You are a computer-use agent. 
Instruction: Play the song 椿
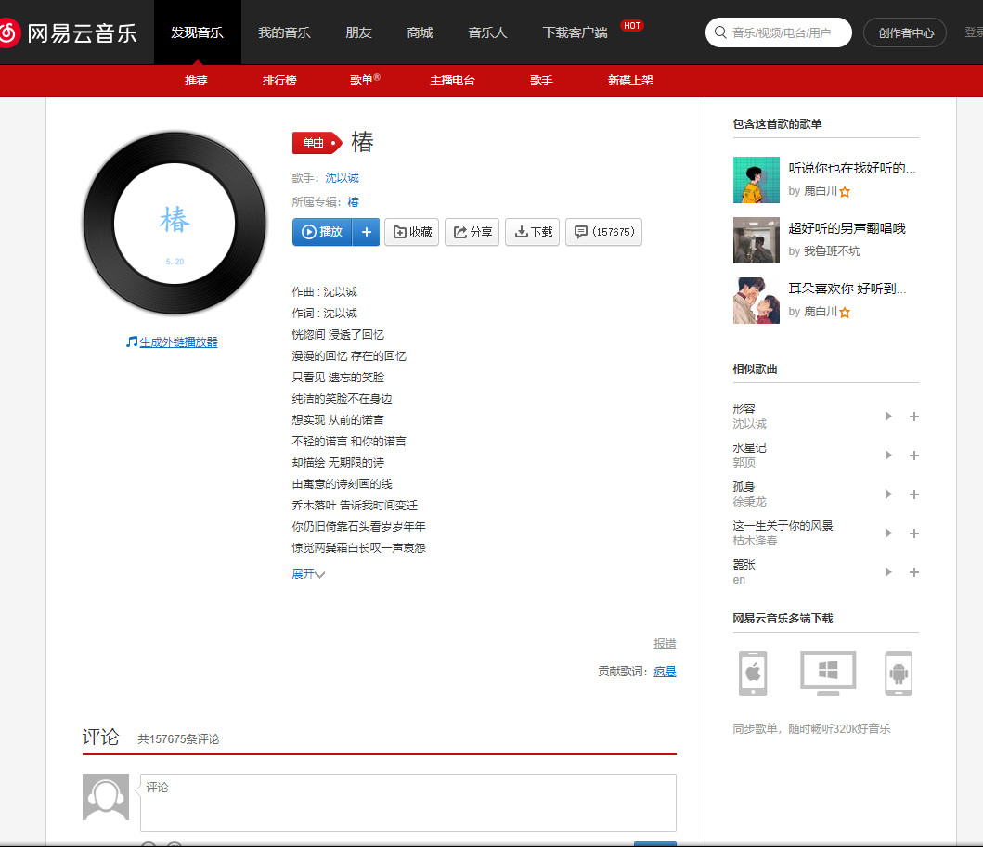(322, 232)
